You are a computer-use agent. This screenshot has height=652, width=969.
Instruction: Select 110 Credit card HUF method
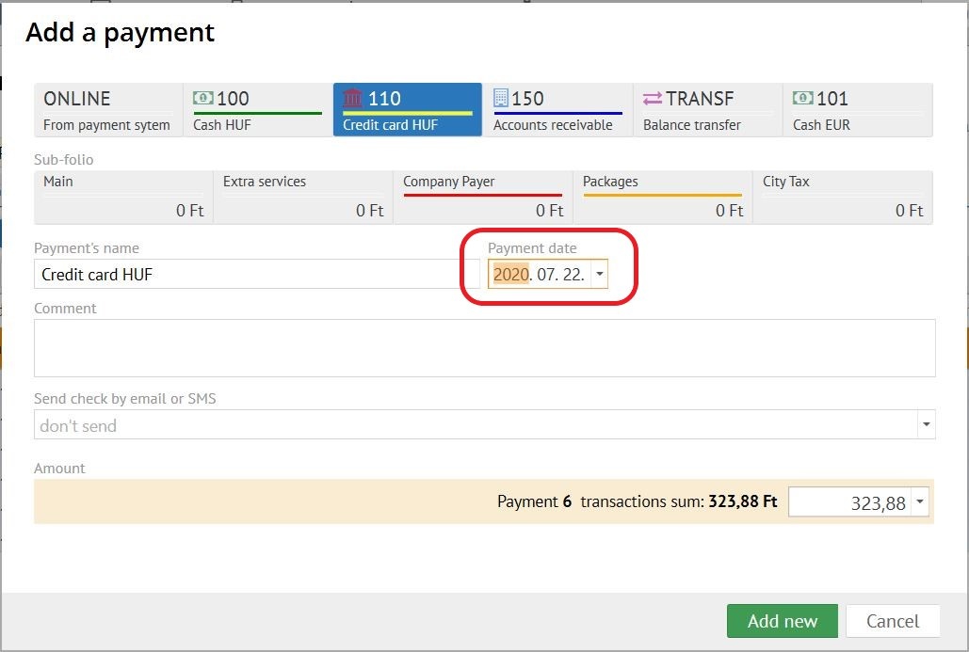click(407, 110)
